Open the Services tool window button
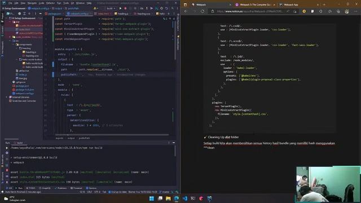 pyautogui.click(x=91, y=188)
